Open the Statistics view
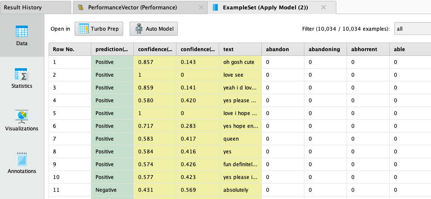The height and width of the screenshot is (199, 431). (22, 78)
